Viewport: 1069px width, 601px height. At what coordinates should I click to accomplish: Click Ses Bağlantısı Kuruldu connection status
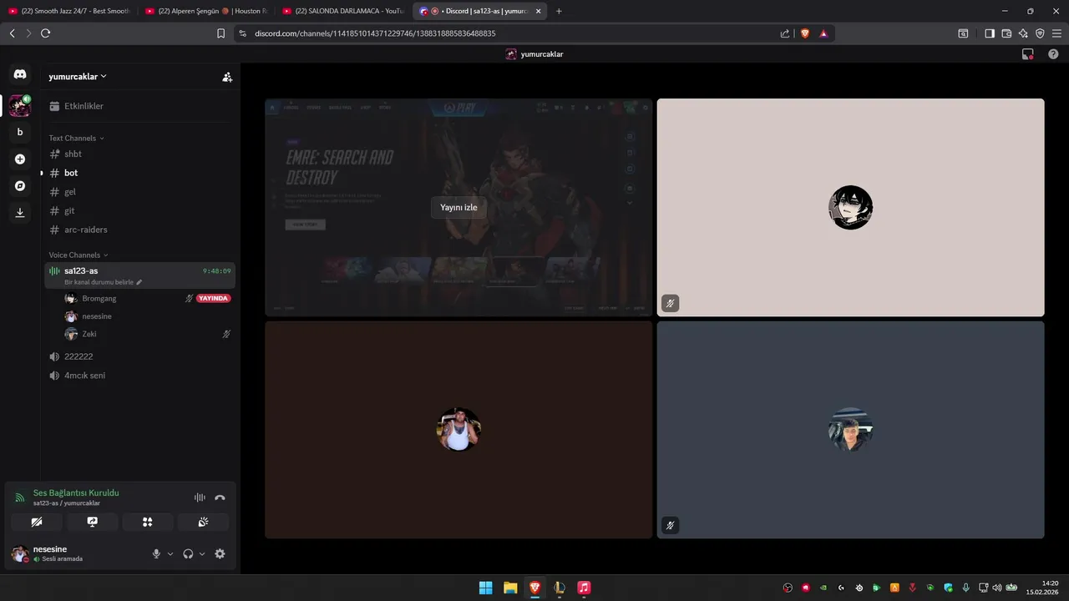click(76, 493)
